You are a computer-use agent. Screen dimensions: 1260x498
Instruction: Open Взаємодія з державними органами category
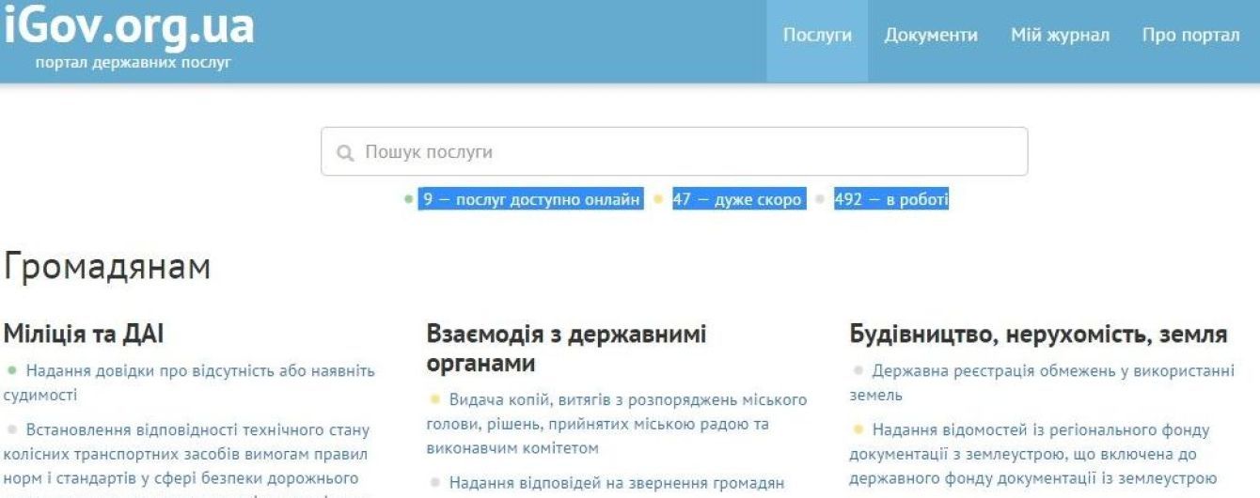point(566,349)
